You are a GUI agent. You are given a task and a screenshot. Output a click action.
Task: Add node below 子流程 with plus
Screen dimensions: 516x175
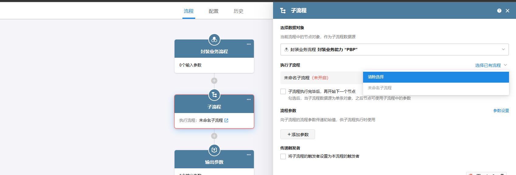point(214,136)
